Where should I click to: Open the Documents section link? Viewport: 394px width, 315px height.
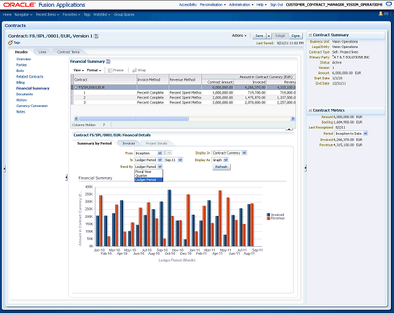coord(25,94)
